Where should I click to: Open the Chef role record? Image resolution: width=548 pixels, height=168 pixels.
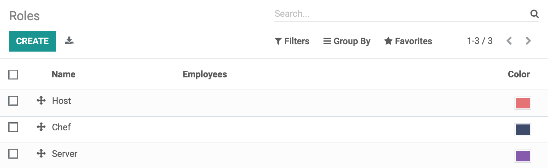61,127
